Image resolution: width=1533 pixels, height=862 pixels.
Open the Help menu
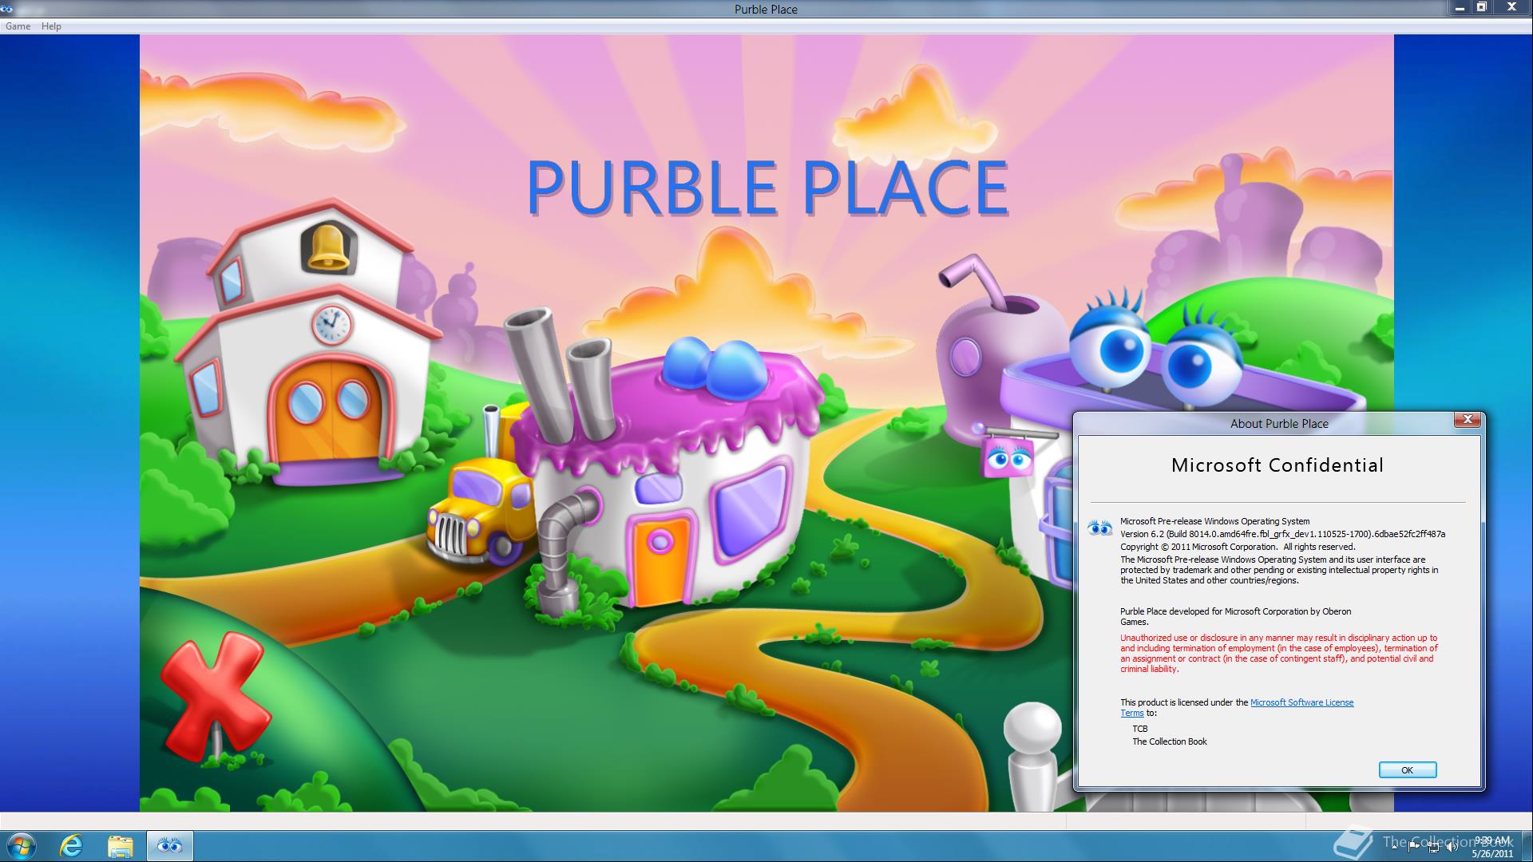coord(51,26)
